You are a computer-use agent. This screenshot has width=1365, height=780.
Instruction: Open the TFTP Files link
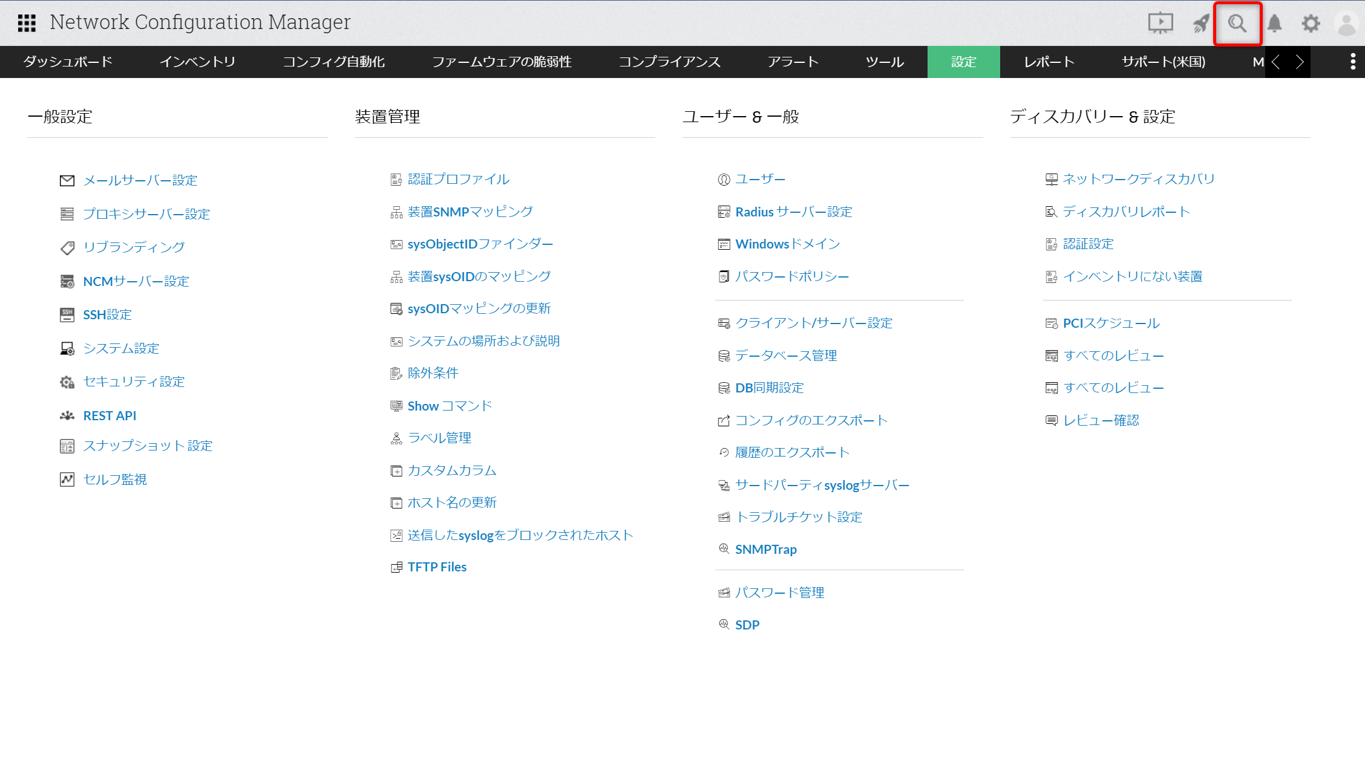coord(437,567)
